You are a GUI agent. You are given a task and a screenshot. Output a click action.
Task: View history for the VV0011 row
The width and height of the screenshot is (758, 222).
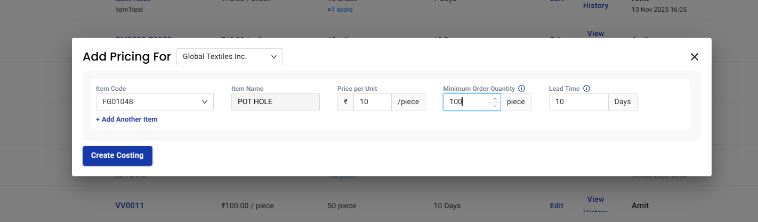click(x=595, y=200)
